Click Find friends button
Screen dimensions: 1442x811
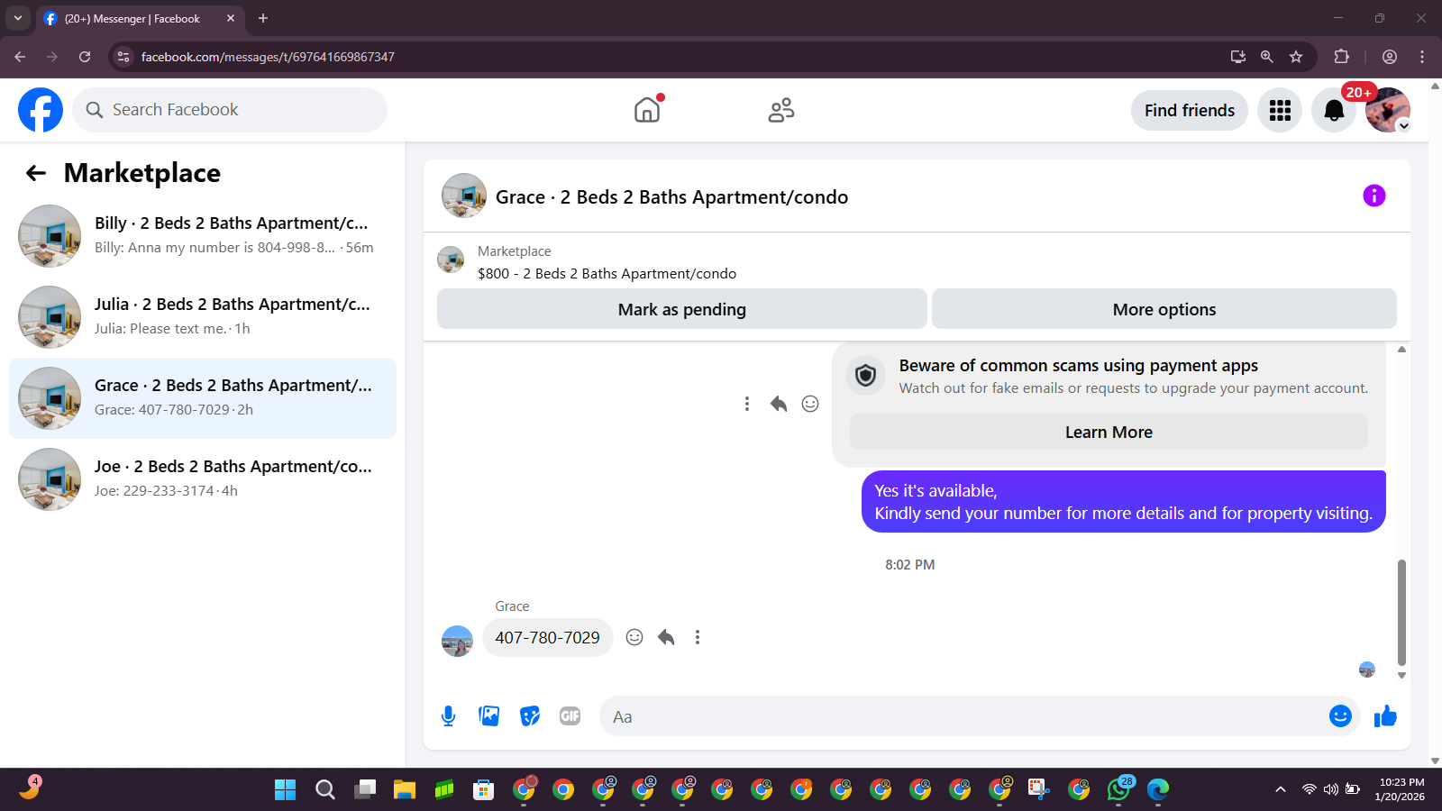pyautogui.click(x=1190, y=110)
